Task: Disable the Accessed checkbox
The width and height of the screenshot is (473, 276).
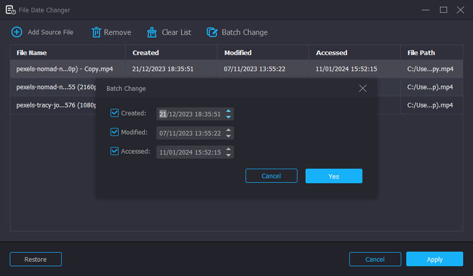Action: click(115, 152)
